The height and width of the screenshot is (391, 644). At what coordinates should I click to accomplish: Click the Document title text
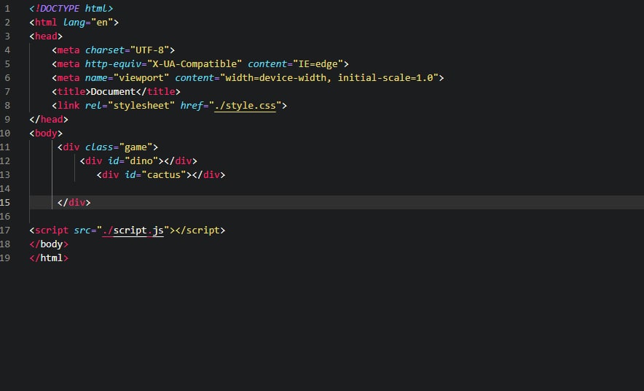[x=113, y=92]
